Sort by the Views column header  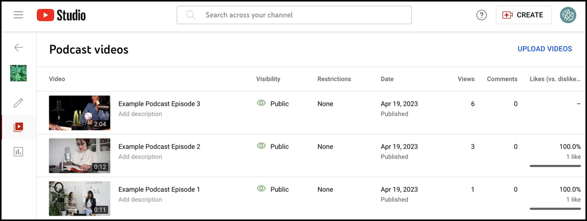coord(466,79)
